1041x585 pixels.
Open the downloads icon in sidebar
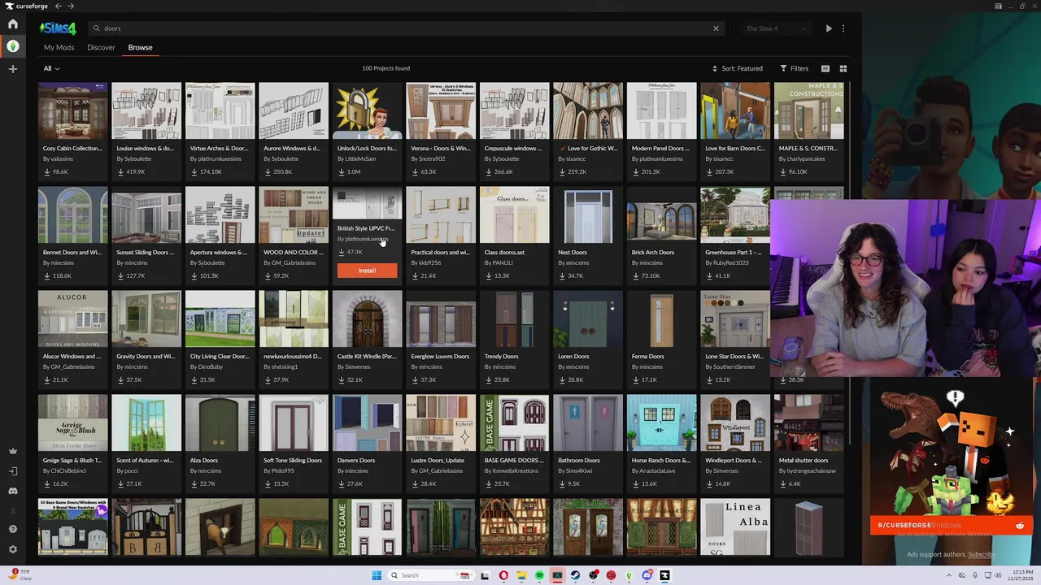click(x=13, y=510)
